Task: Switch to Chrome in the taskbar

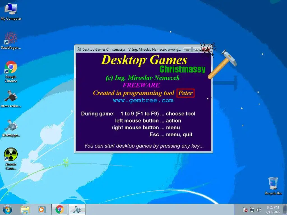Action: [x=59, y=209]
